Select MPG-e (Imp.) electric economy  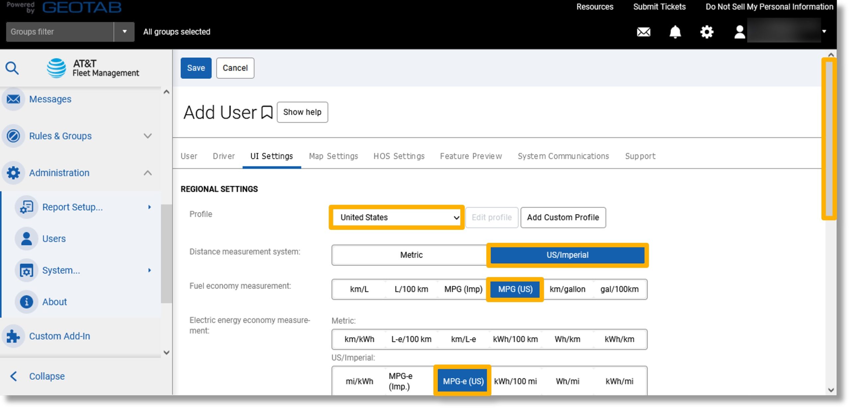click(411, 381)
